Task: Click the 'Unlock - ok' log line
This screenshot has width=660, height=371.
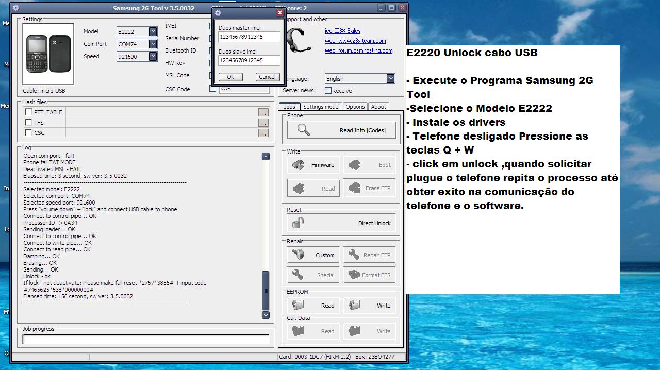Action: [x=37, y=276]
